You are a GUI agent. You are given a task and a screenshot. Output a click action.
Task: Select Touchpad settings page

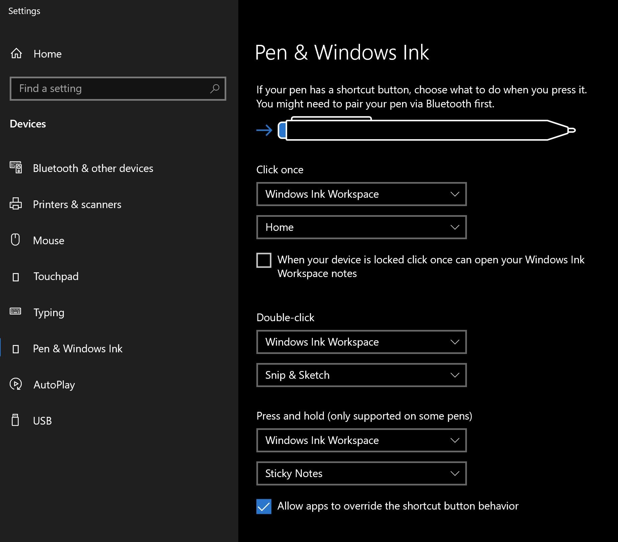pyautogui.click(x=56, y=276)
